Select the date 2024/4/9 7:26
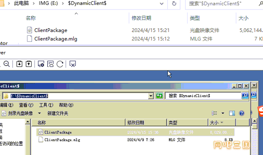263x155 pixels. coord(140,140)
